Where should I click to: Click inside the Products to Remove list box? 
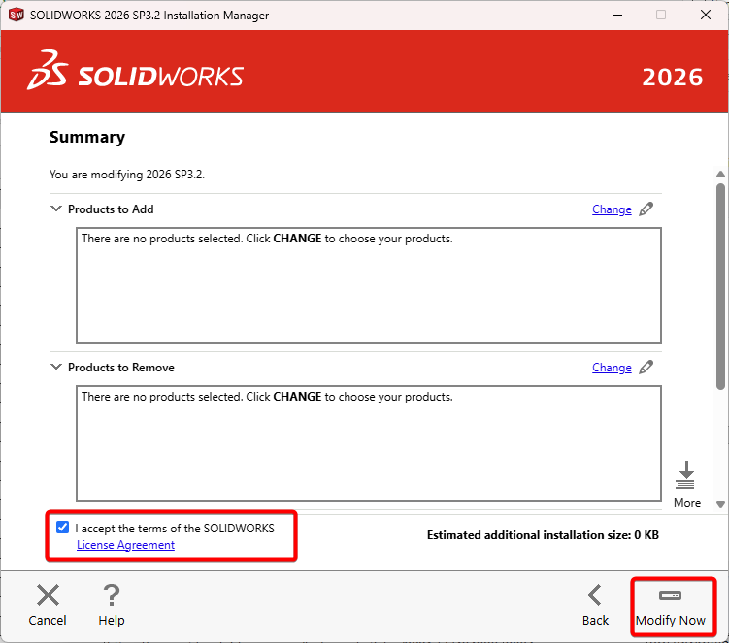[x=369, y=443]
